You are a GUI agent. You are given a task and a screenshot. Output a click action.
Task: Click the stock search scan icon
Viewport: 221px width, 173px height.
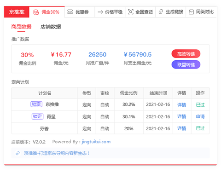[x=131, y=12]
